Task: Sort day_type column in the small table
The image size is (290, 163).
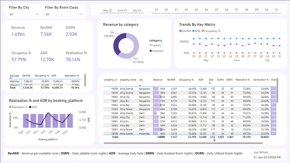Action: (x=14, y=76)
